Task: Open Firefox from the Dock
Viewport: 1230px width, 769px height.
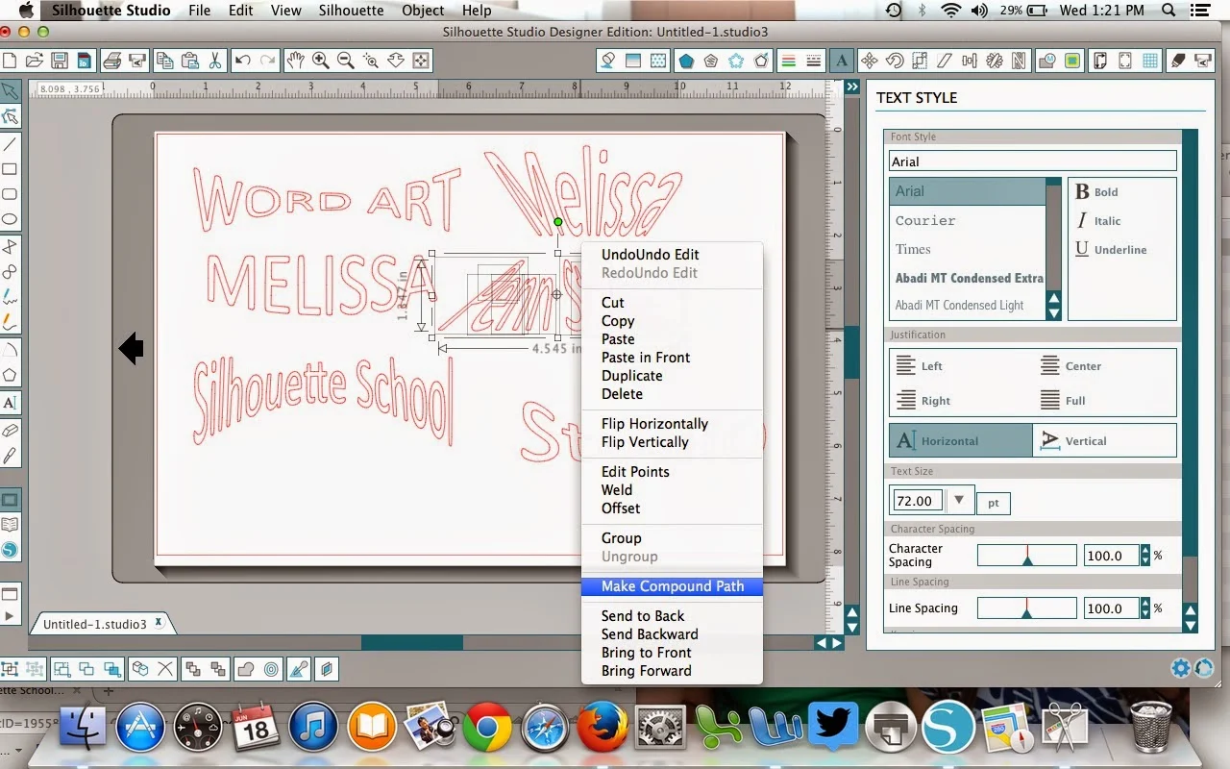Action: pyautogui.click(x=603, y=728)
